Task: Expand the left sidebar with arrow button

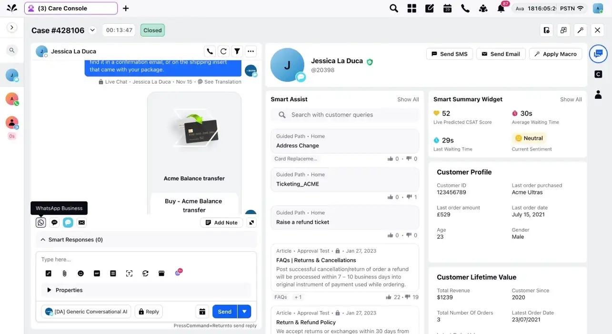Action: coord(12,28)
